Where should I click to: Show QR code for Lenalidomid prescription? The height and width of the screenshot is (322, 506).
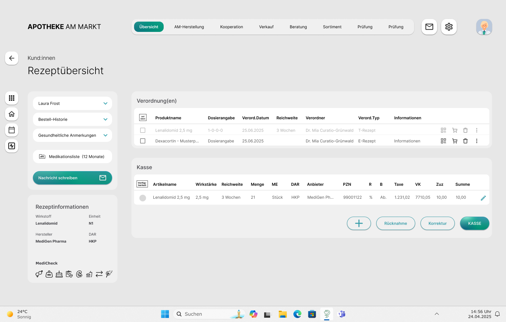pyautogui.click(x=443, y=130)
